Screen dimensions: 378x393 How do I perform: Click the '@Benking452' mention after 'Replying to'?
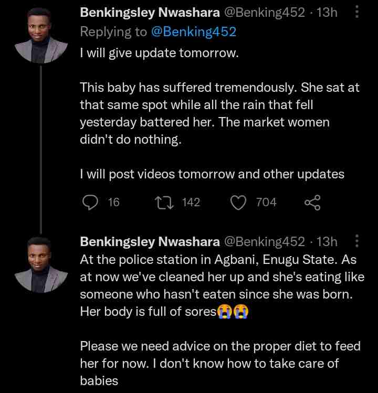(x=194, y=31)
